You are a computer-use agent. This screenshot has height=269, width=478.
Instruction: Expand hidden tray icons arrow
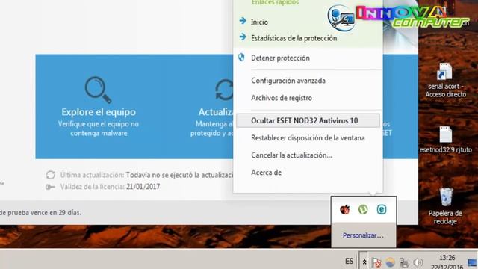point(364,262)
